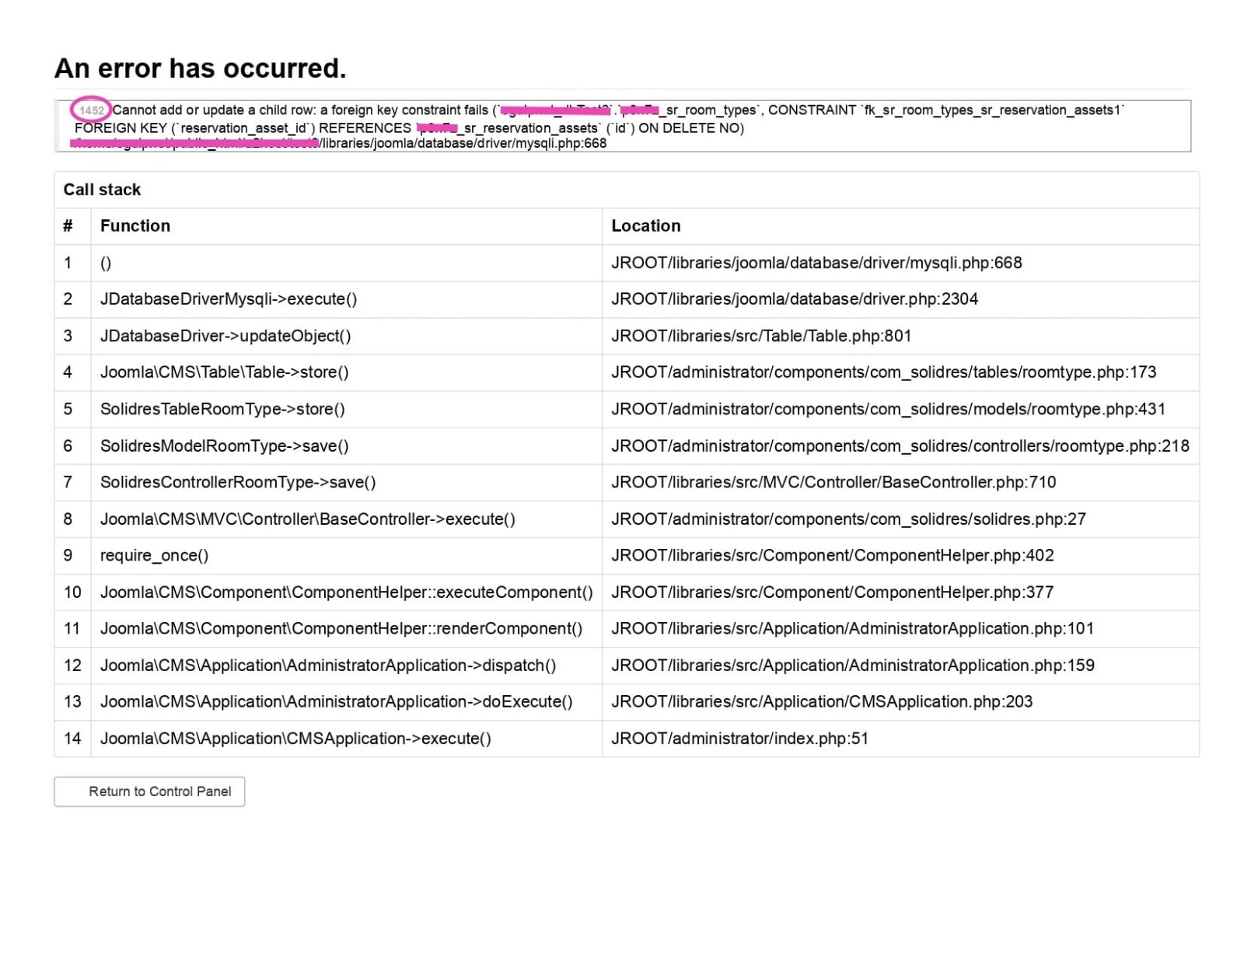This screenshot has height=961, width=1244.
Task: Click the circled 1452 error code badge
Action: click(x=91, y=110)
